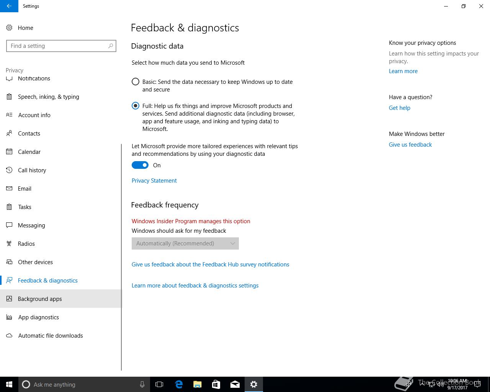Open Action Center notifications icon
The image size is (490, 392).
pyautogui.click(x=477, y=384)
